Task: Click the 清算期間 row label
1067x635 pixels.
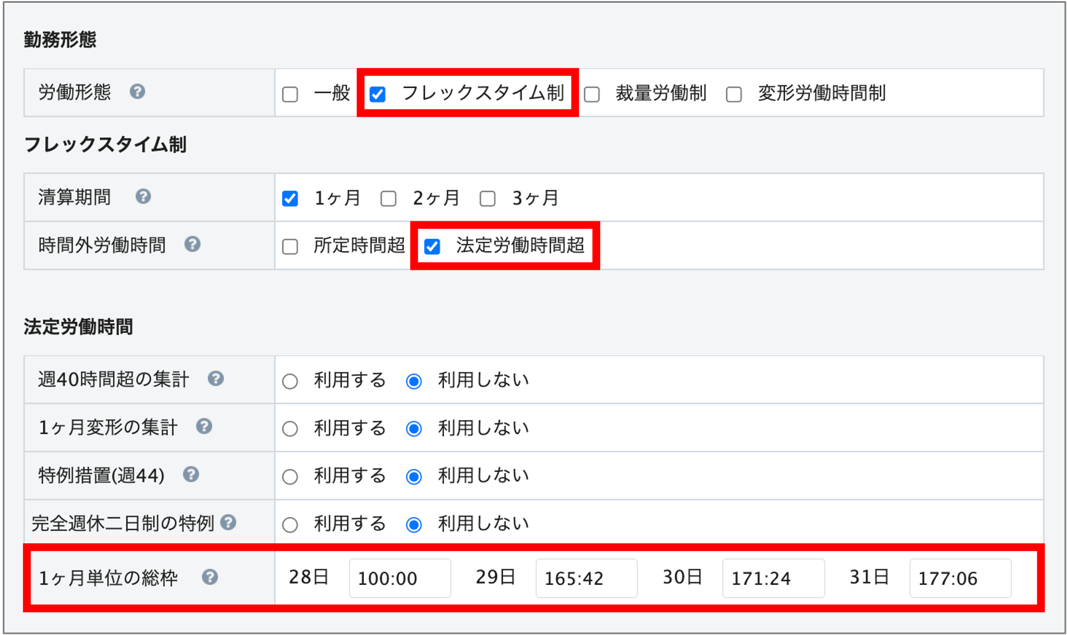Action: [75, 197]
